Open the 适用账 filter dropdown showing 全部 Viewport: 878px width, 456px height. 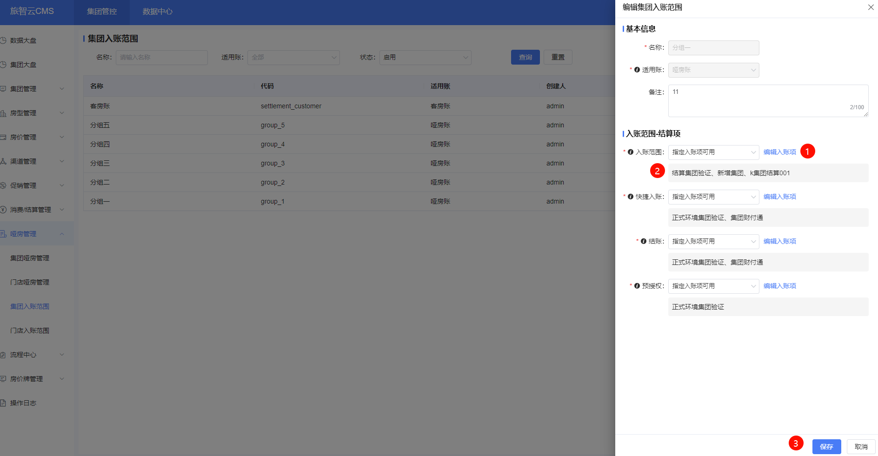293,57
